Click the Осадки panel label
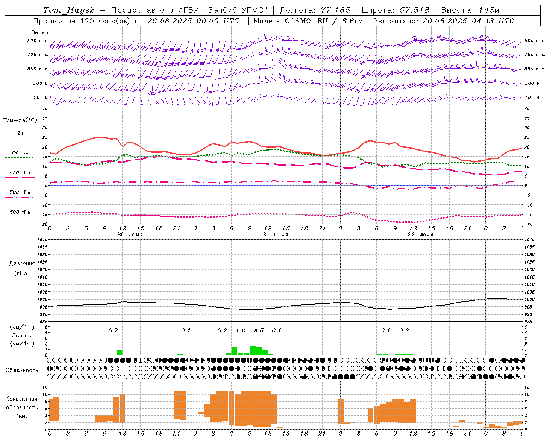 click(22, 335)
